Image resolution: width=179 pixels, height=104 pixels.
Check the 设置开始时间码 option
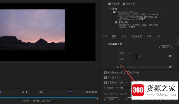[106, 83]
